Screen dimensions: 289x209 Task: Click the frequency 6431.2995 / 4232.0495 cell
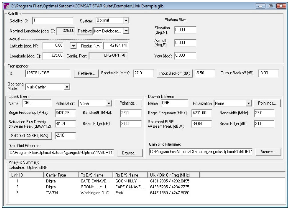point(170,181)
